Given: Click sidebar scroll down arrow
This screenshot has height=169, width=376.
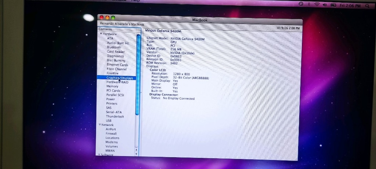Looking at the screenshot, I should point(137,154).
